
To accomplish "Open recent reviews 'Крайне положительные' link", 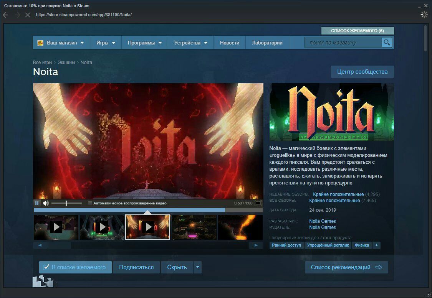I will [338, 194].
